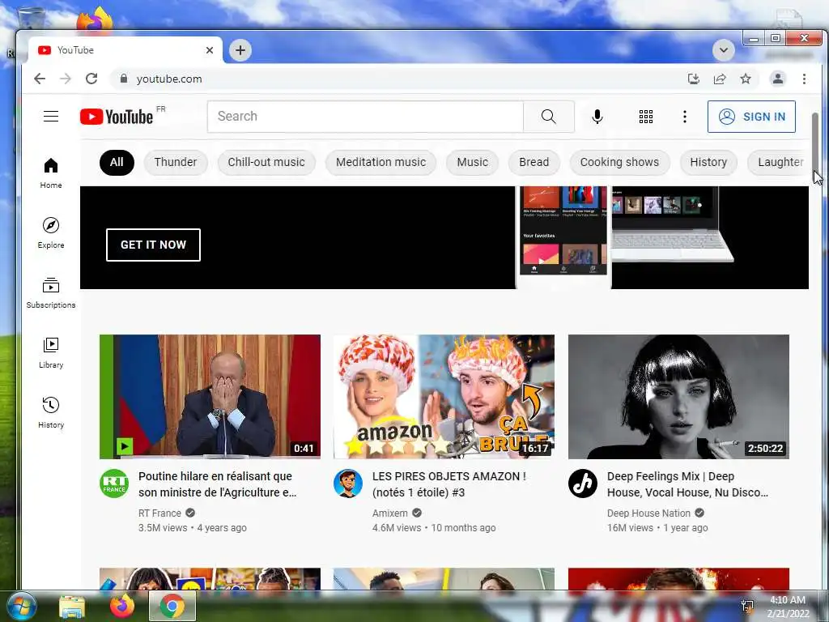
Task: Select the Bread filter chip
Action: point(534,162)
